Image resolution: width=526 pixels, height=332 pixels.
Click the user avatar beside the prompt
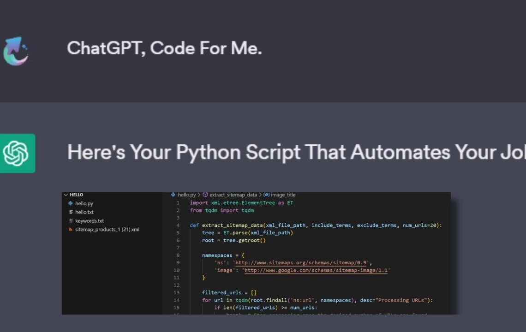coord(16,51)
